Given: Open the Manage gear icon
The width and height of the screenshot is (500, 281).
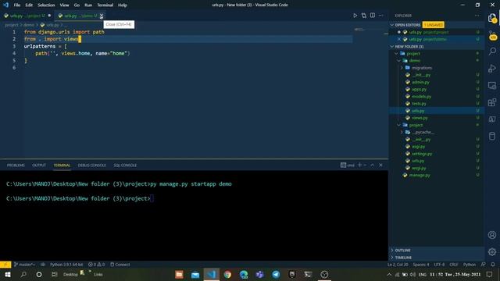Looking at the screenshot, I should pyautogui.click(x=492, y=251).
